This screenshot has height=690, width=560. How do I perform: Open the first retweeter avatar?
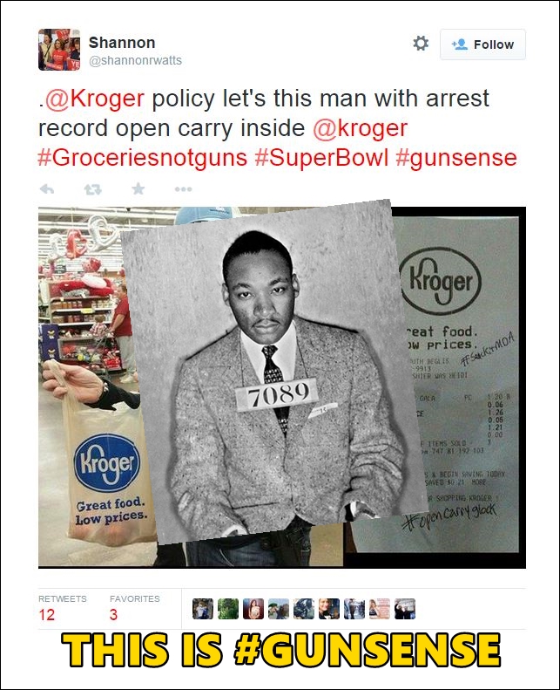point(203,609)
